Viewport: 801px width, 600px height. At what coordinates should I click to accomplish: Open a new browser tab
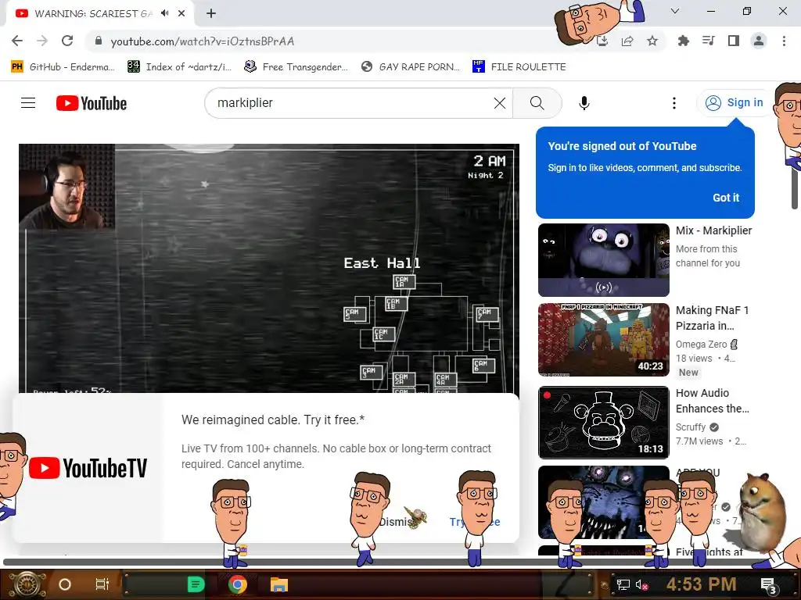211,13
